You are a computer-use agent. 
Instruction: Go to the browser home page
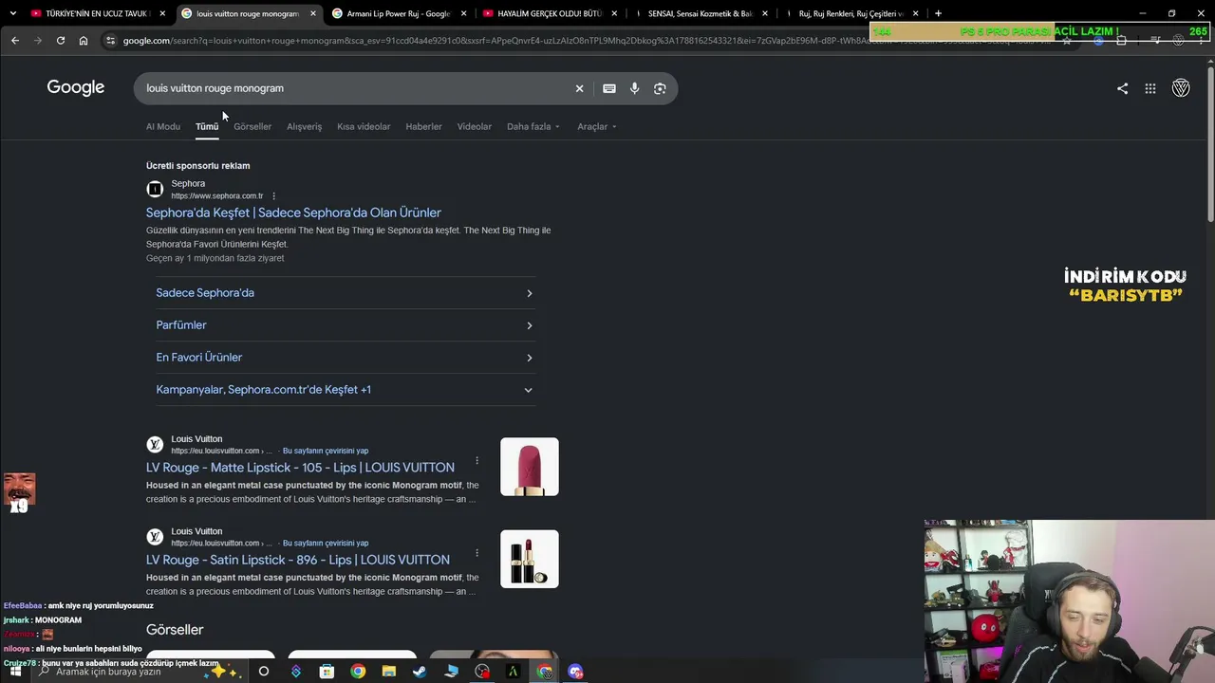84,40
